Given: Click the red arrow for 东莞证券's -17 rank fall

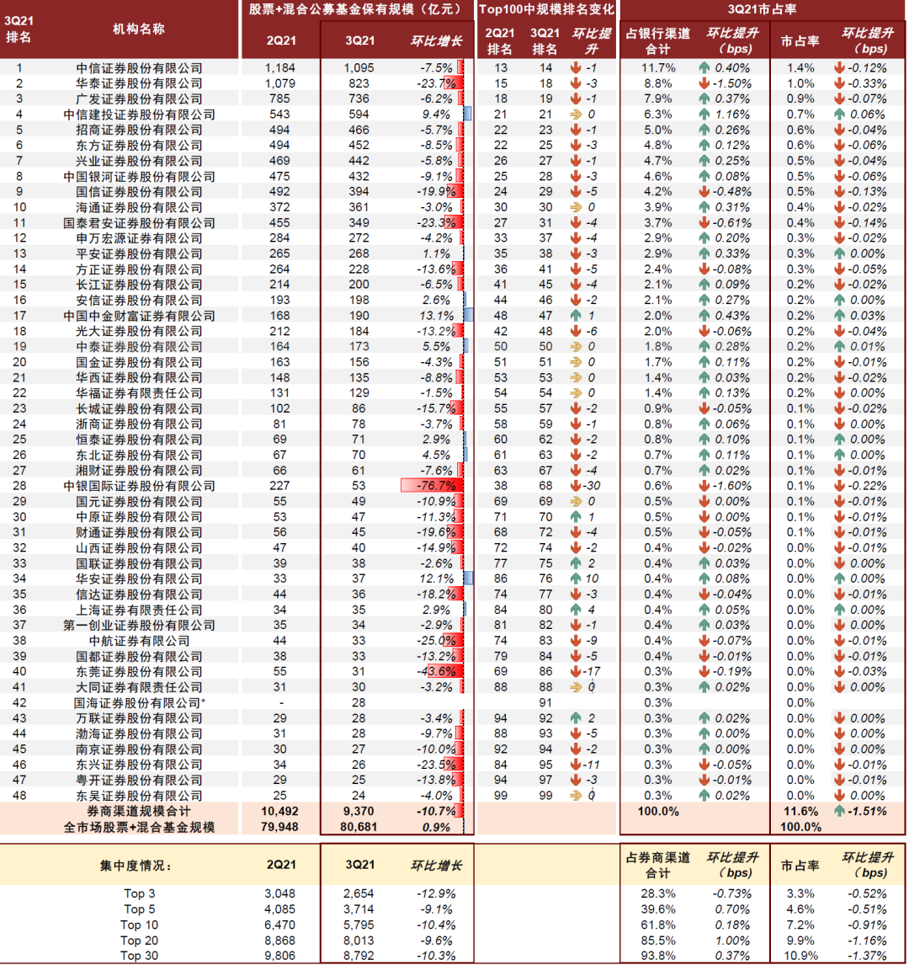Looking at the screenshot, I should [x=575, y=672].
